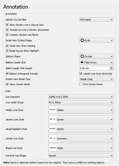The height and width of the screenshot is (166, 119).
Task: Enable Print Center Marks checkbox
Action: (x=81, y=84)
